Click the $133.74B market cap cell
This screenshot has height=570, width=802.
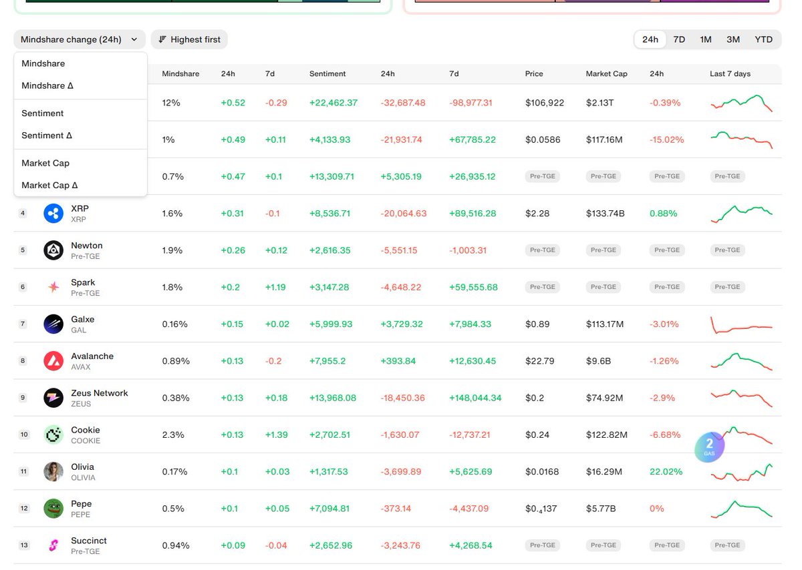[x=606, y=214]
